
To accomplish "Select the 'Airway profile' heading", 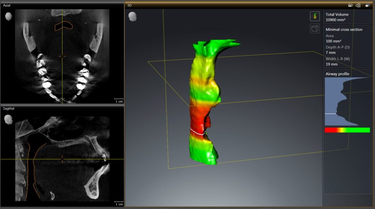I will coord(337,74).
